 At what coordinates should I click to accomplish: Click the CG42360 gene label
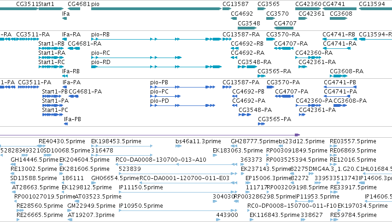point(308,4)
